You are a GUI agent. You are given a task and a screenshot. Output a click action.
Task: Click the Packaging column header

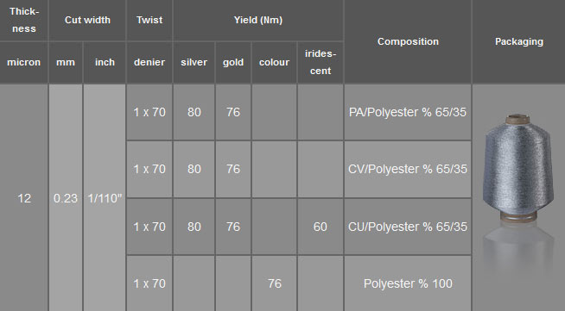(x=519, y=41)
